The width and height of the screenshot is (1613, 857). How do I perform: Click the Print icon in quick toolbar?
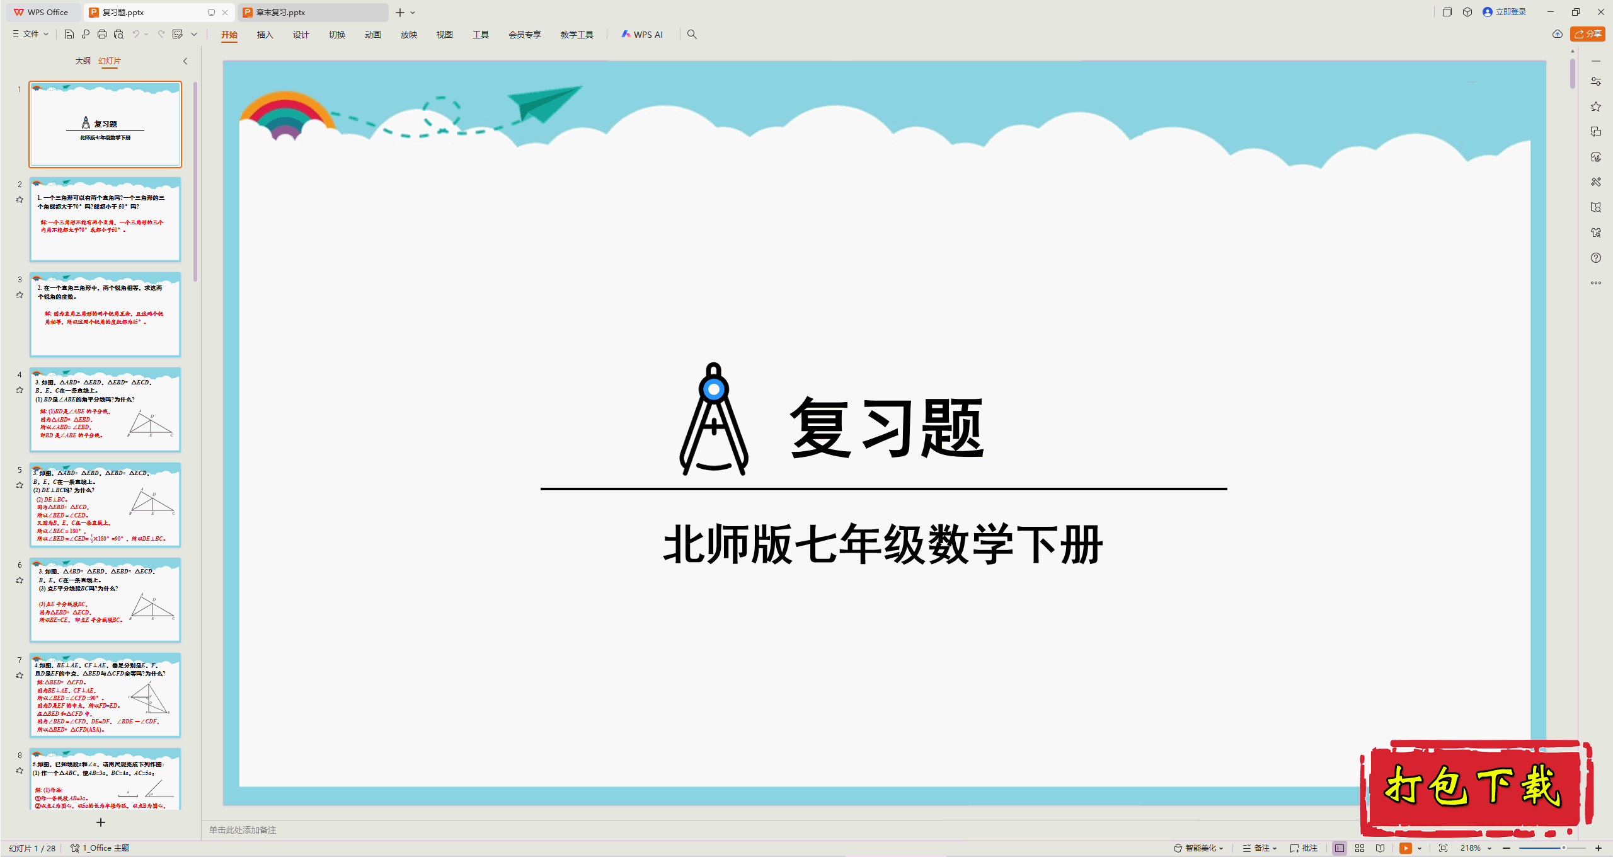pyautogui.click(x=102, y=34)
